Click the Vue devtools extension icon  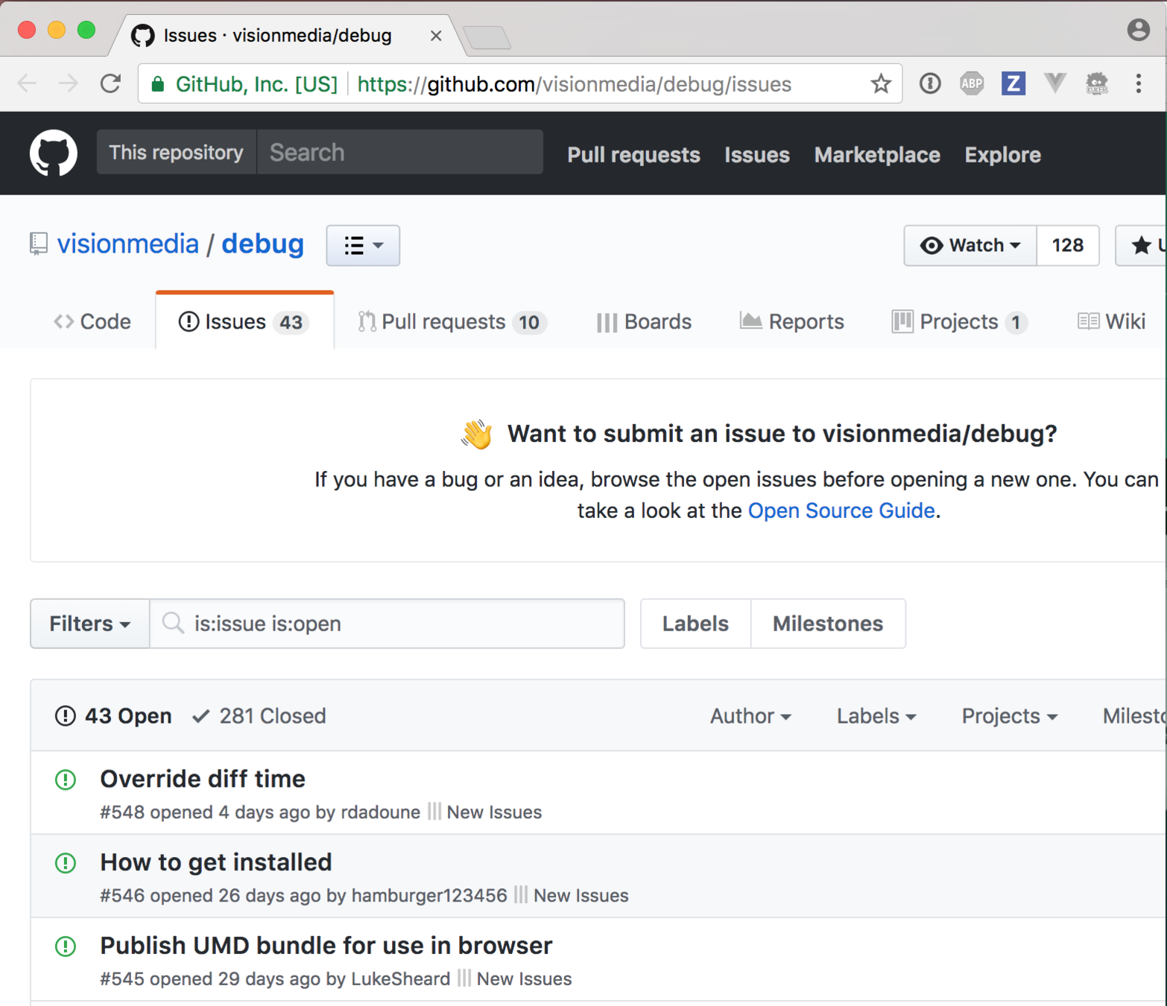tap(1054, 83)
